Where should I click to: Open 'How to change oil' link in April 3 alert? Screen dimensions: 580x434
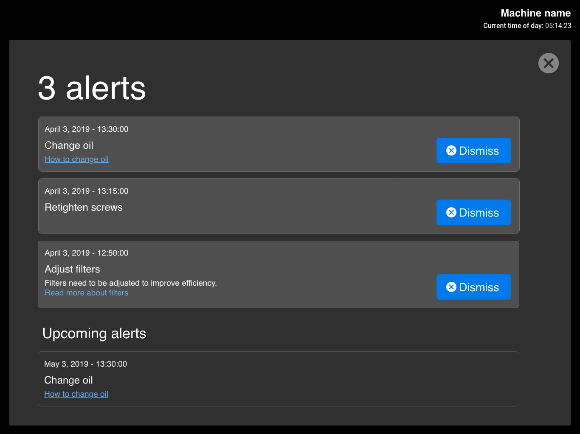click(76, 159)
